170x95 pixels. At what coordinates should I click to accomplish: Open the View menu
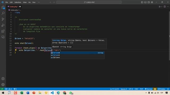(x=25, y=2)
